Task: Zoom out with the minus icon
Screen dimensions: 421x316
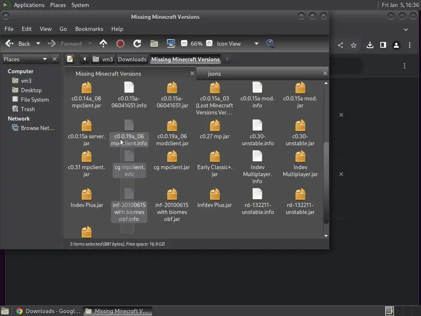Action: tap(184, 43)
